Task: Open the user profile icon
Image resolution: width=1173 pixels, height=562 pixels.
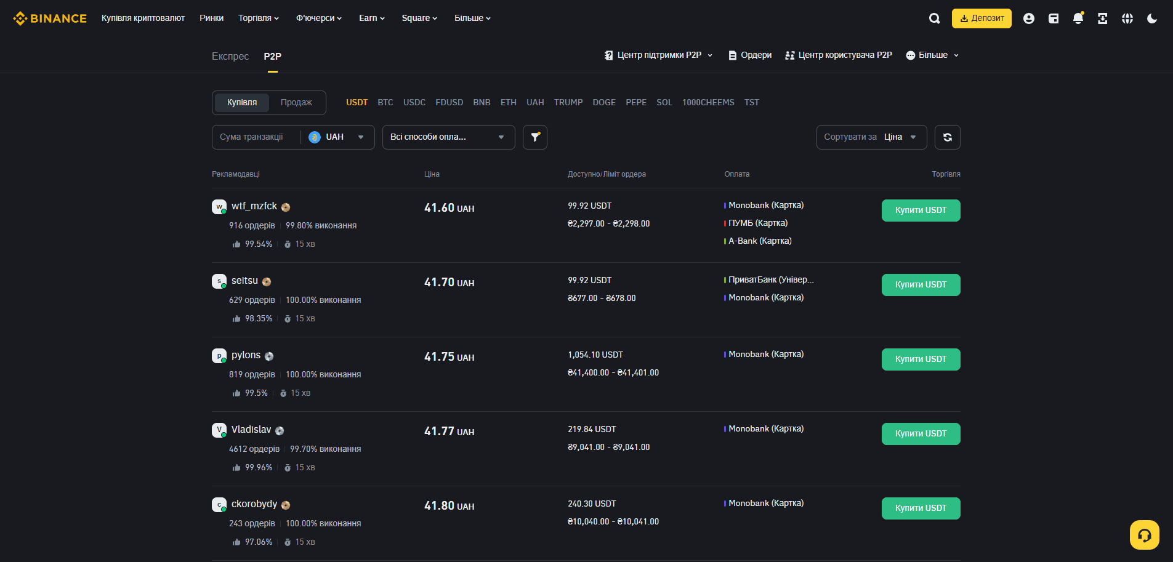Action: 1028,18
